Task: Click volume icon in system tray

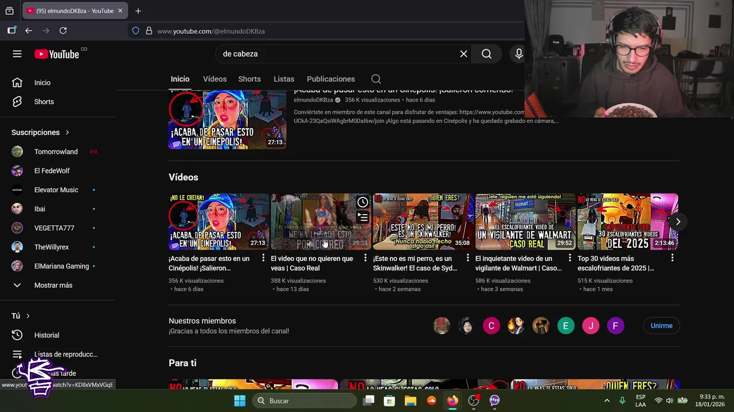Action: [x=669, y=401]
